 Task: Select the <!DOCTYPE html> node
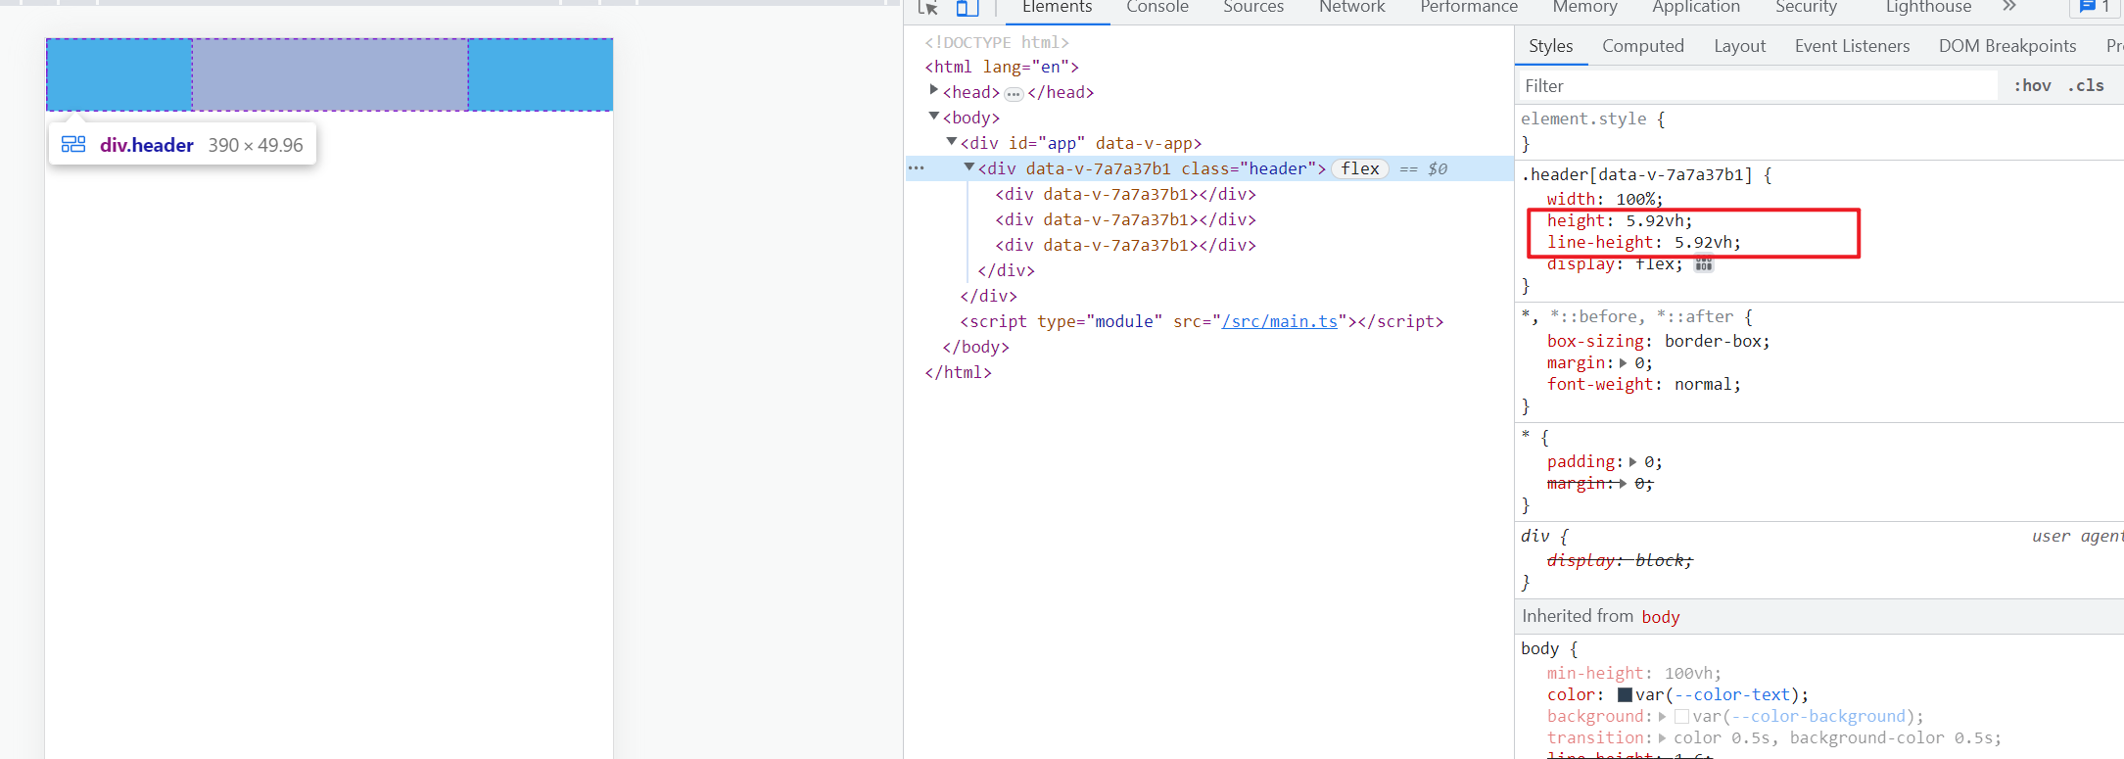pyautogui.click(x=997, y=42)
